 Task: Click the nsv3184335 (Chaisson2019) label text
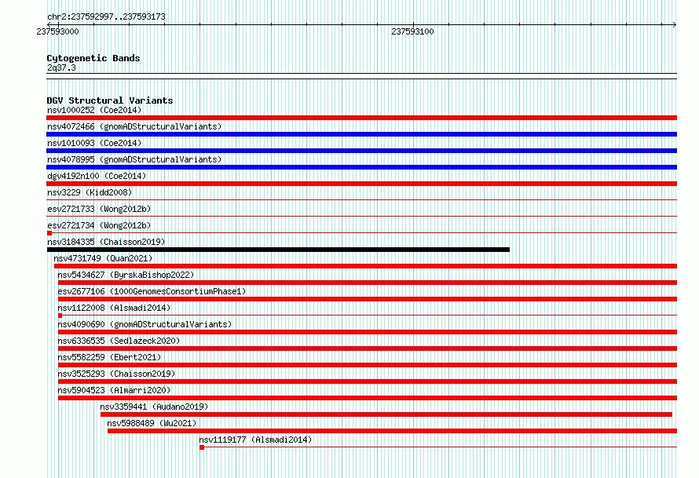(106, 242)
